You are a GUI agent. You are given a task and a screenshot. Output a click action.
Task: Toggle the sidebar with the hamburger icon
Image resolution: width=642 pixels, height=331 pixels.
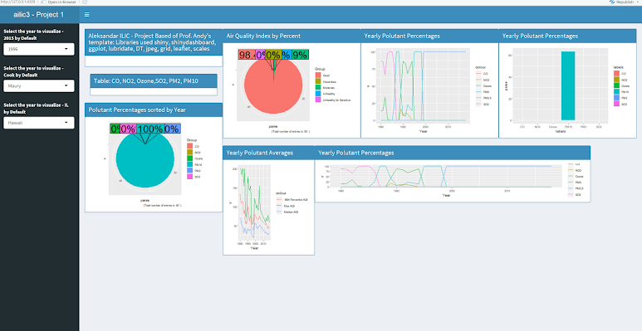(87, 15)
